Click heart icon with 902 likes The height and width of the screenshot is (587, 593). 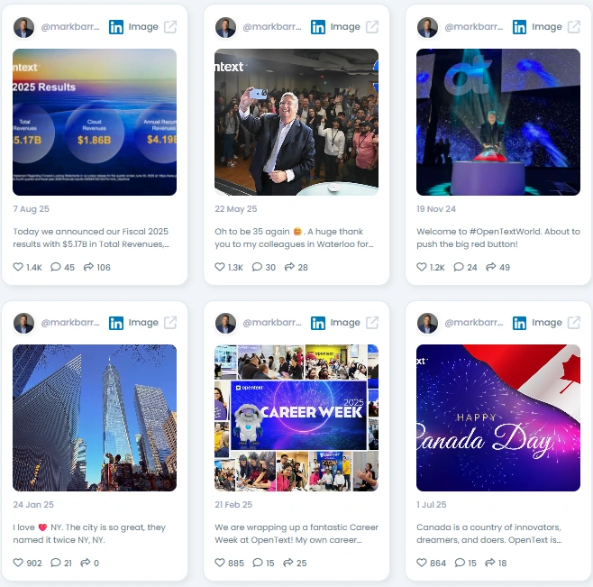click(18, 563)
